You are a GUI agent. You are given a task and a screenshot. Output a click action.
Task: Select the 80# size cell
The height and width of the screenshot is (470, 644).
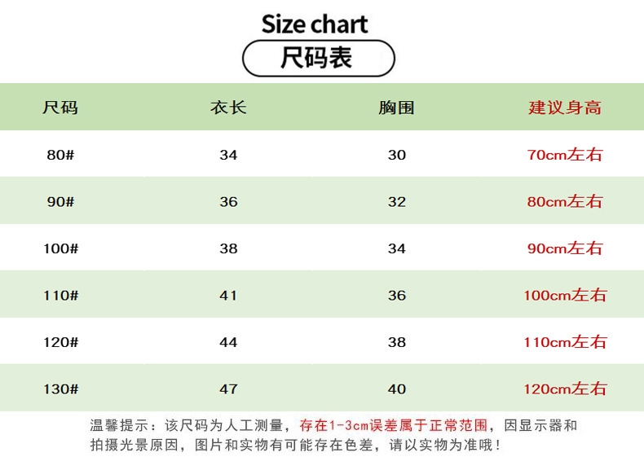click(x=60, y=155)
